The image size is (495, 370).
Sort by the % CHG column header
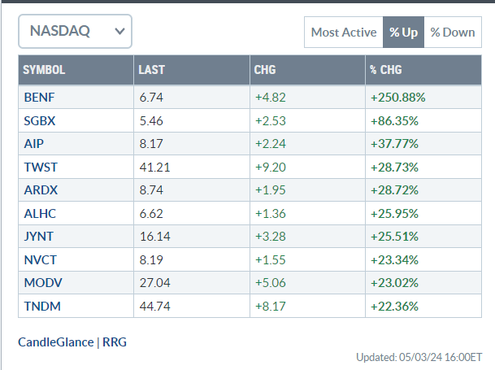390,70
